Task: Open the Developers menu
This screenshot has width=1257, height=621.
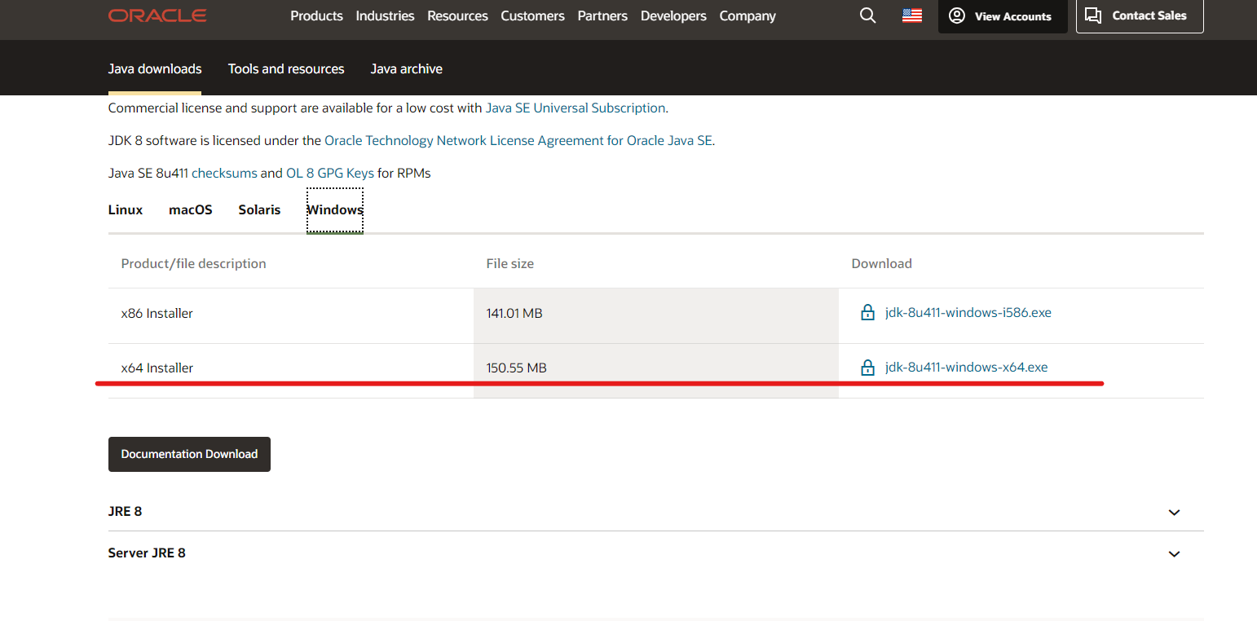Action: point(673,15)
